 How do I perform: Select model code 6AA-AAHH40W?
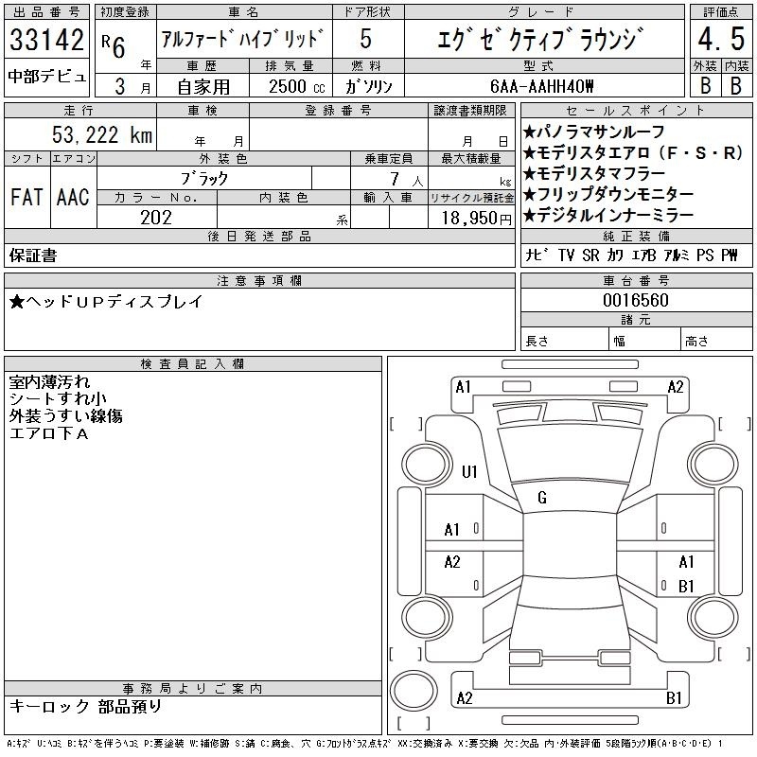[543, 86]
